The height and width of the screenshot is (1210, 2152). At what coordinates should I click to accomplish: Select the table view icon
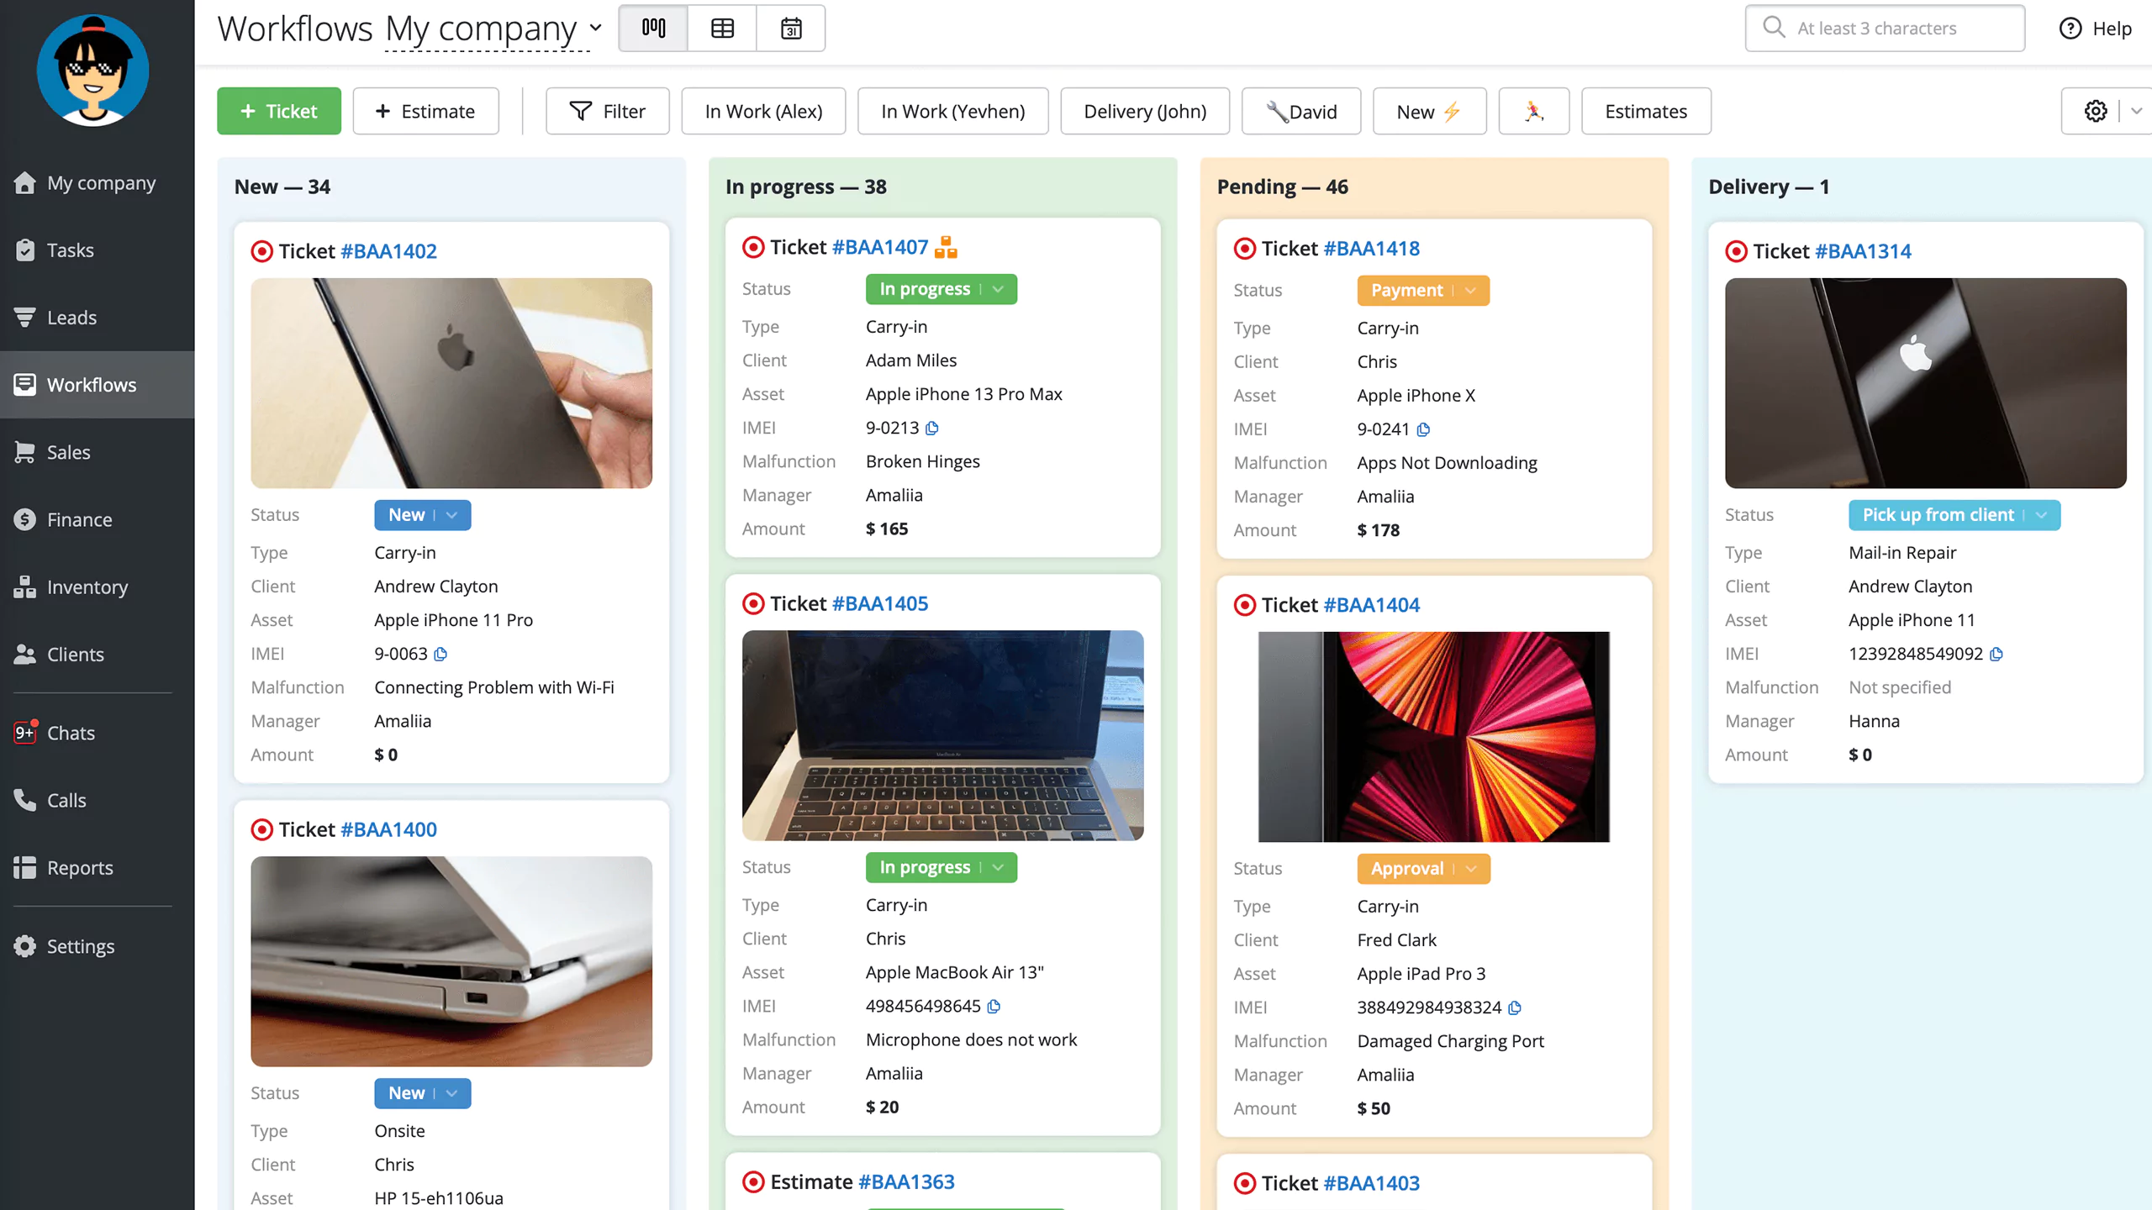pos(723,27)
